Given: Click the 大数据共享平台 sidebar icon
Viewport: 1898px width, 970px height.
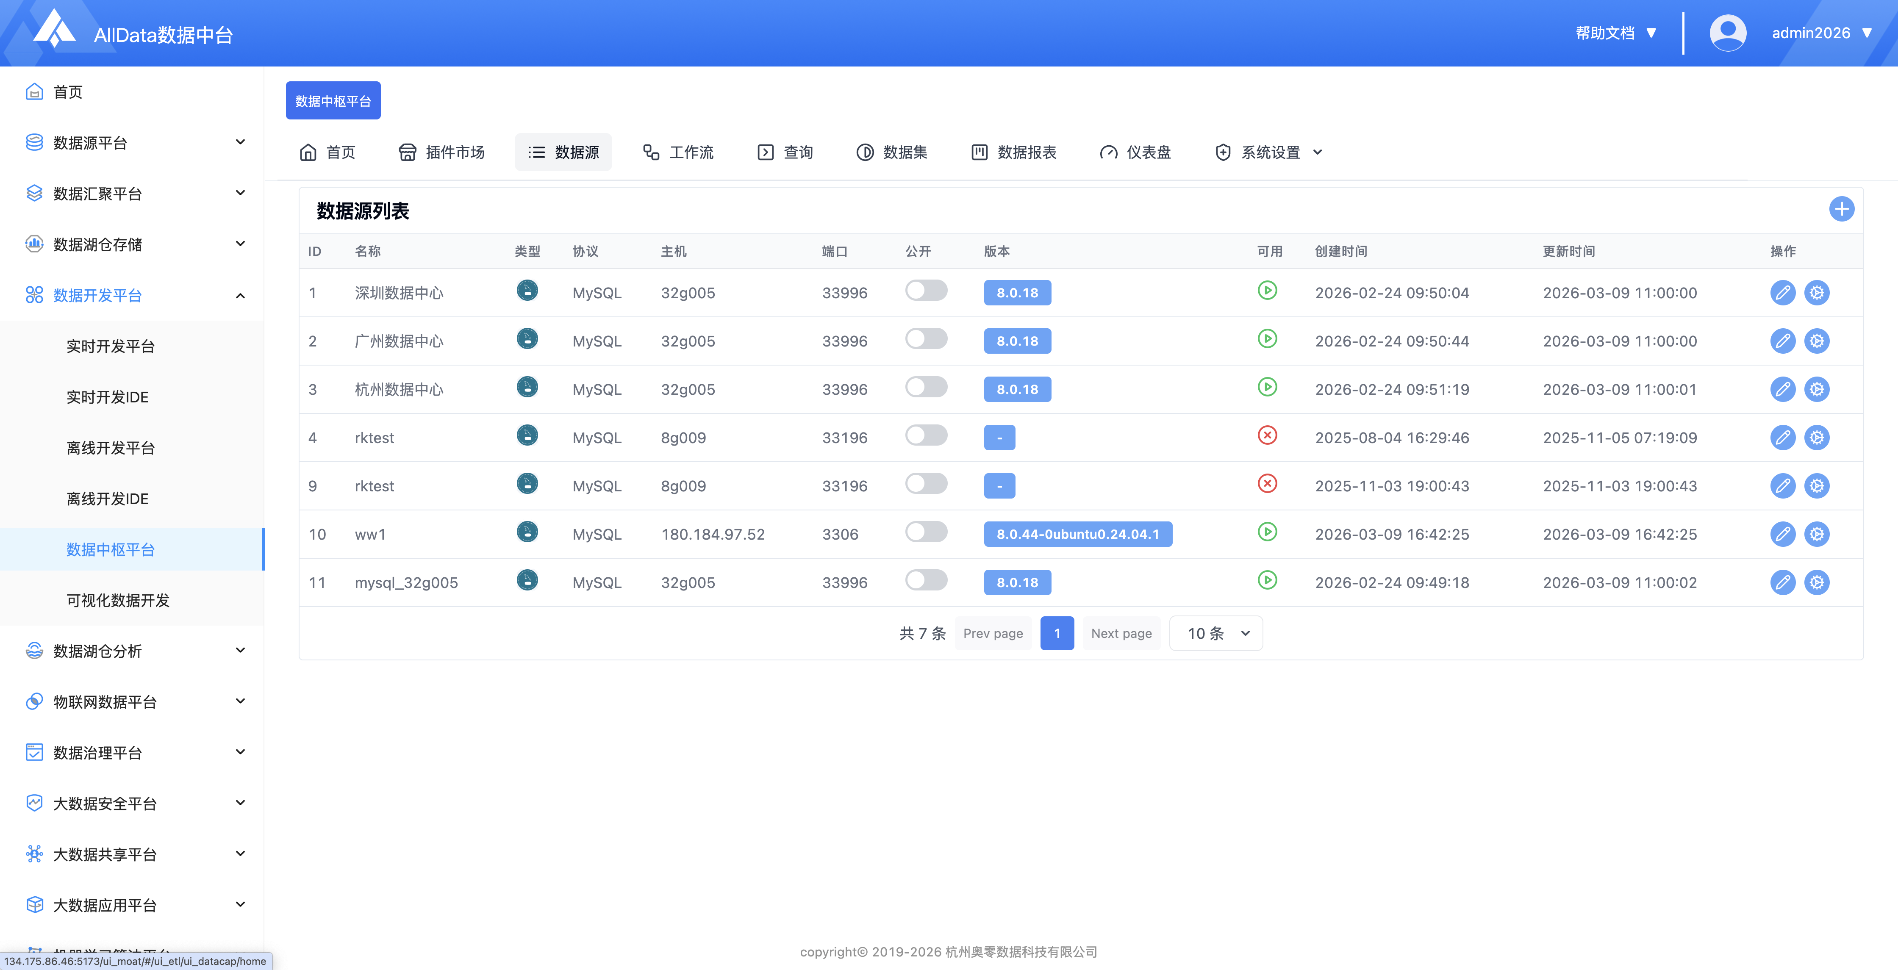Looking at the screenshot, I should tap(34, 854).
